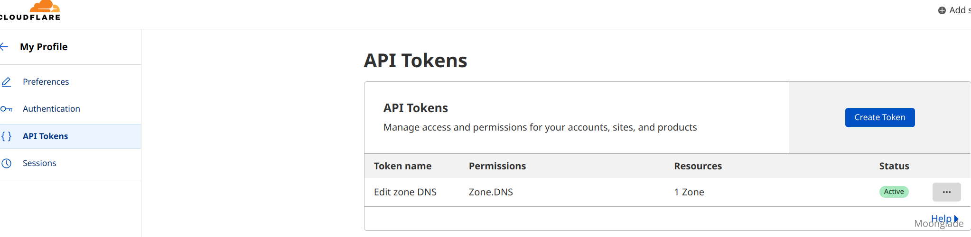Click the Sessions clock icon

pyautogui.click(x=6, y=163)
